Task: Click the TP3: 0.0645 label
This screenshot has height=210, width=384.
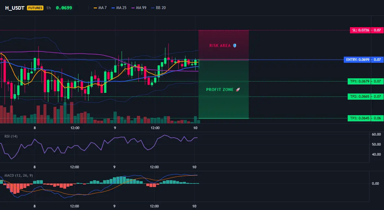Action: click(x=359, y=118)
